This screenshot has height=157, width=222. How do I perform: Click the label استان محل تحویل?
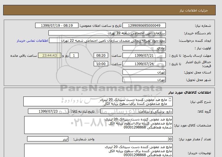[197, 72]
